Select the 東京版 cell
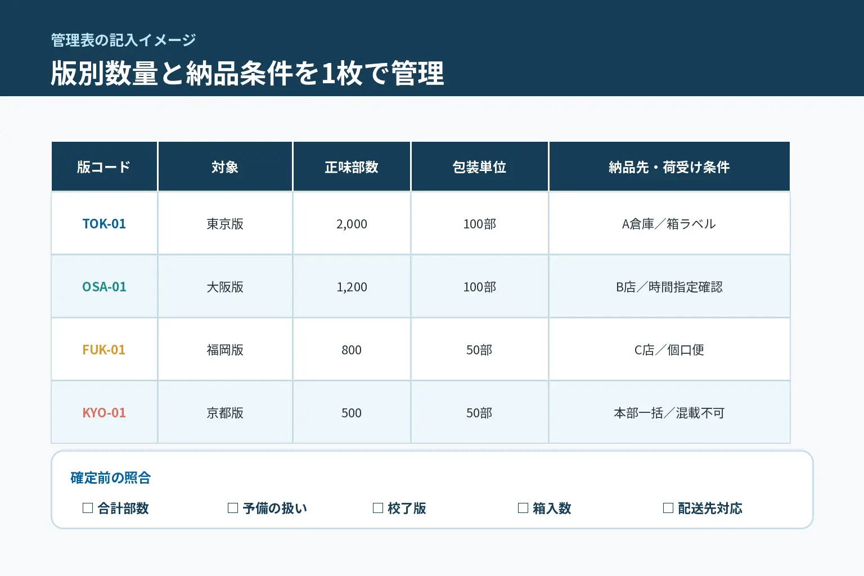This screenshot has height=576, width=864. (225, 224)
